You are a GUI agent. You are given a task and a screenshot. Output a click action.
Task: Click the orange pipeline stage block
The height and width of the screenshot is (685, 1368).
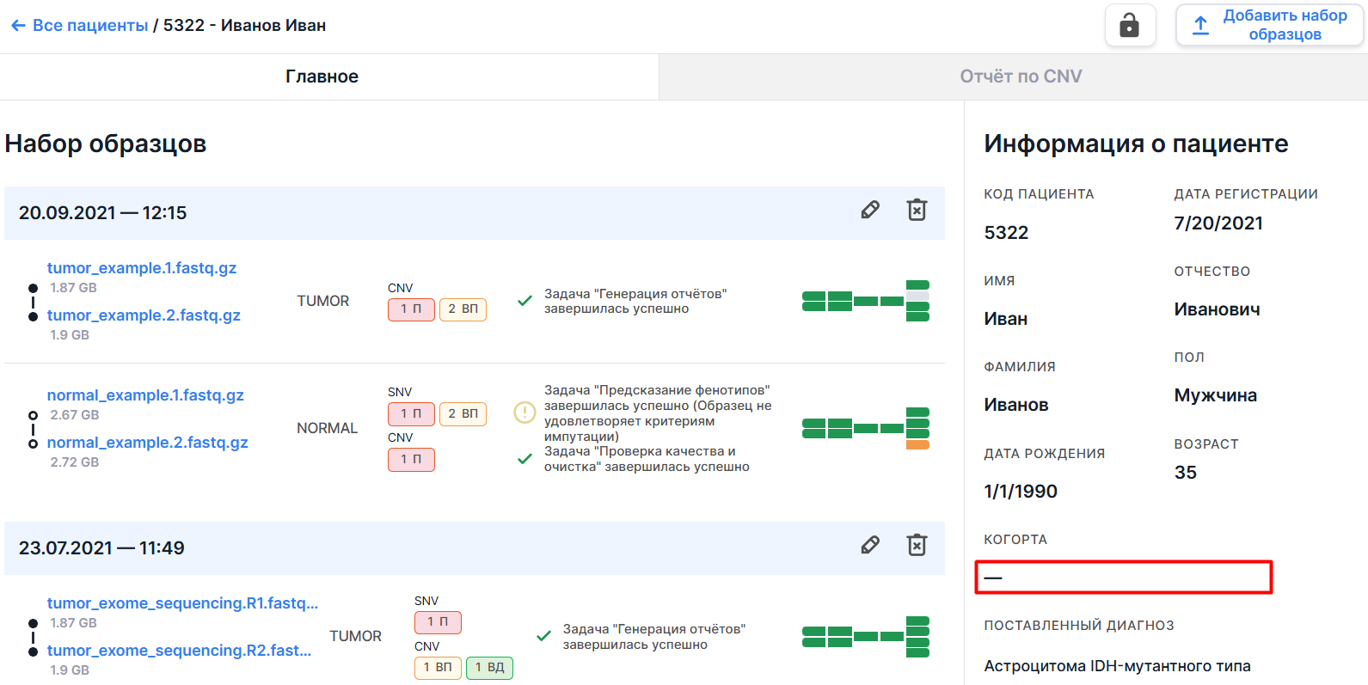click(917, 444)
